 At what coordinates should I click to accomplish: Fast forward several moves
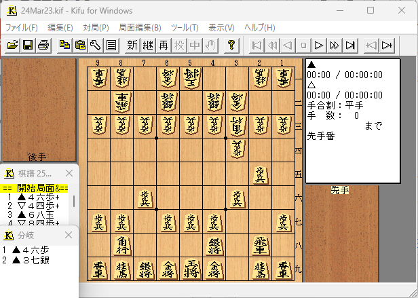[335, 45]
